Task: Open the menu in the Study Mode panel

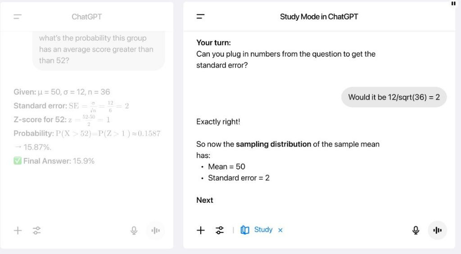Action: click(x=200, y=17)
